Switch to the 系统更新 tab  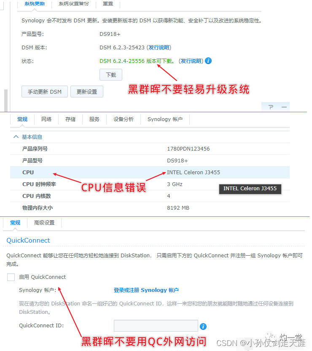(x=35, y=3)
